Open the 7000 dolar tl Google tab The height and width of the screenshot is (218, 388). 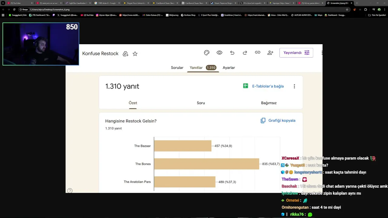coord(107,3)
